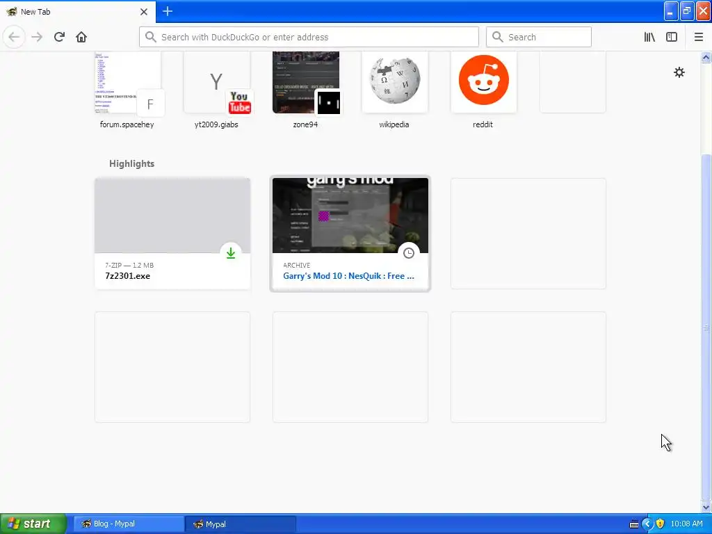
Task: Reload the page with refresh icon
Action: (59, 38)
